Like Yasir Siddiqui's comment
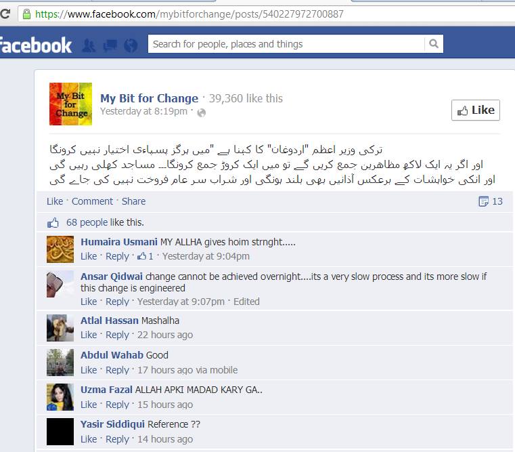515x452 pixels. coord(89,439)
